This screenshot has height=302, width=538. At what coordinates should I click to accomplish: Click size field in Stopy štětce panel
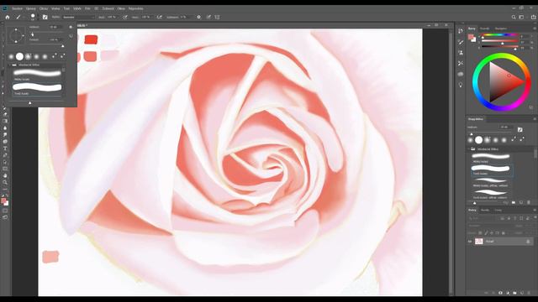click(505, 127)
